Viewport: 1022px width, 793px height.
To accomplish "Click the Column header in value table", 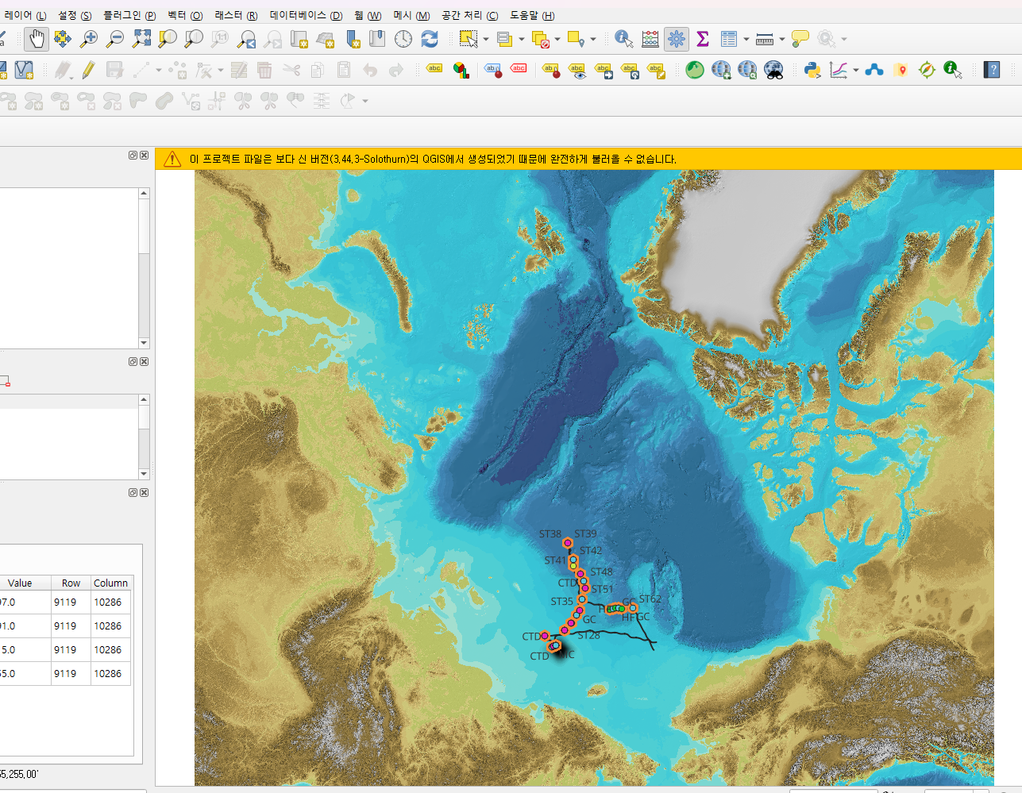I will point(110,583).
